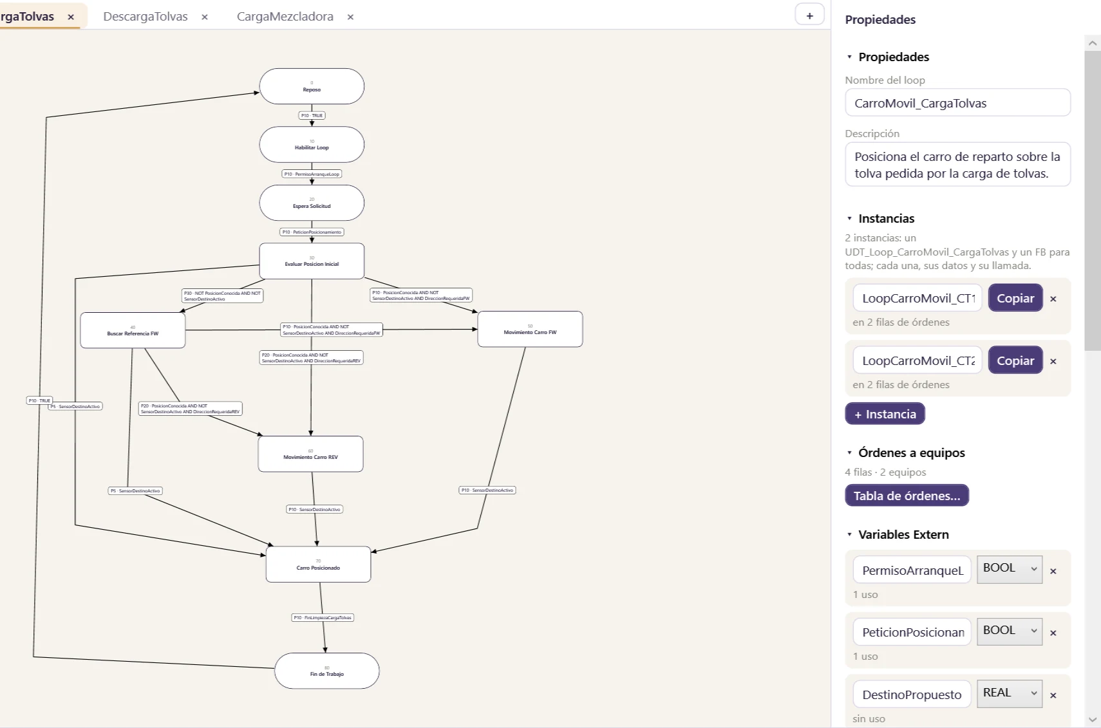Edit the PermisoArranqueL variable name
This screenshot has height=728, width=1101.
(912, 570)
